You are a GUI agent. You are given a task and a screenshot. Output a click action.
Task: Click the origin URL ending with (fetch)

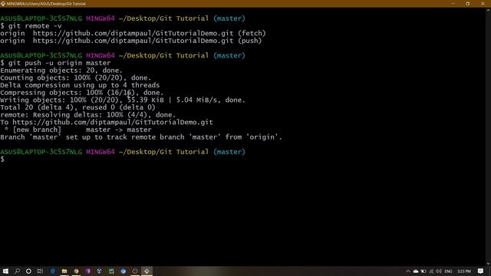133,33
